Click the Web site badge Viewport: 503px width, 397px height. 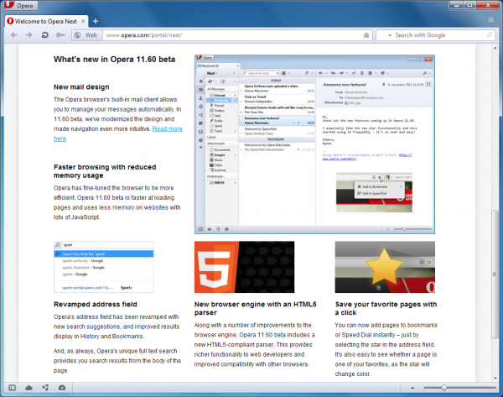pyautogui.click(x=86, y=35)
